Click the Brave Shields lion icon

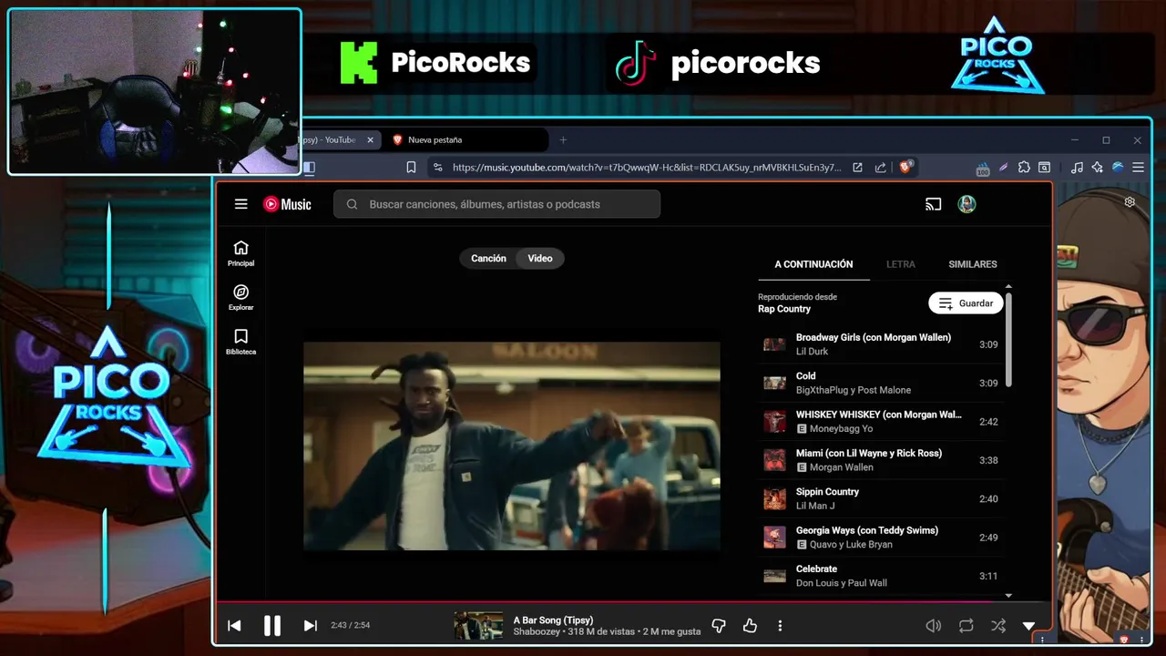click(x=905, y=167)
